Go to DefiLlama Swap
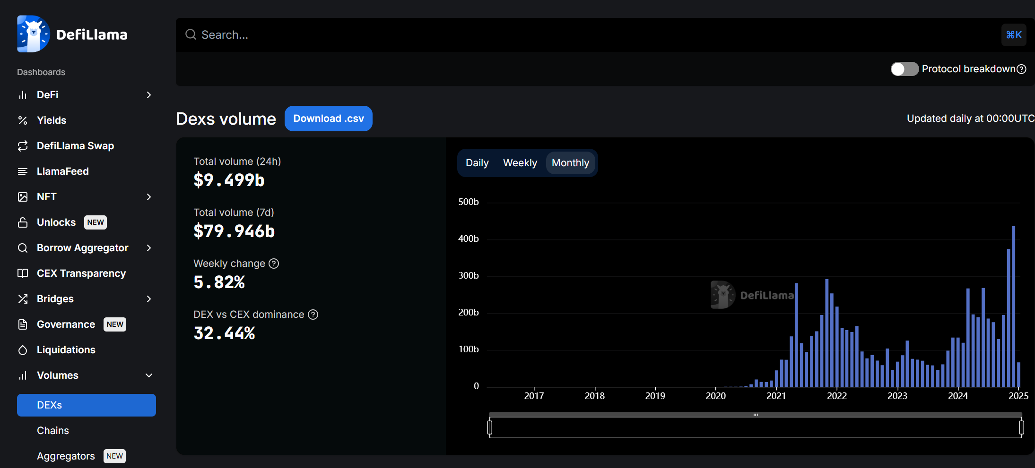 [x=75, y=146]
